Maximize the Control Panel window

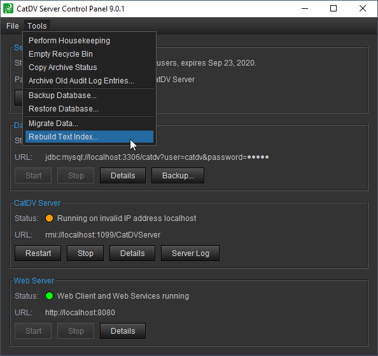coord(333,9)
